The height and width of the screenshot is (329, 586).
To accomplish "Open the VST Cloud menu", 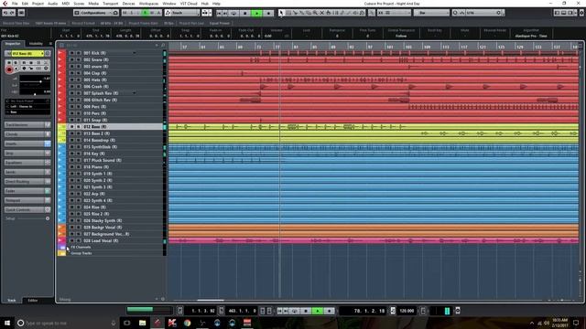I will click(189, 4).
